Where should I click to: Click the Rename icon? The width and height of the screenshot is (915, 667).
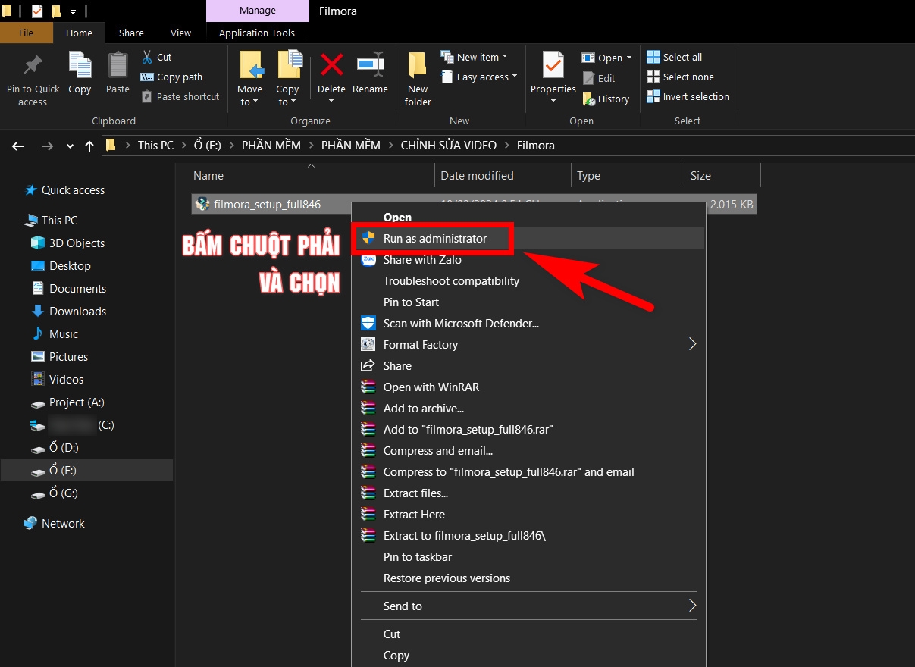(x=370, y=64)
